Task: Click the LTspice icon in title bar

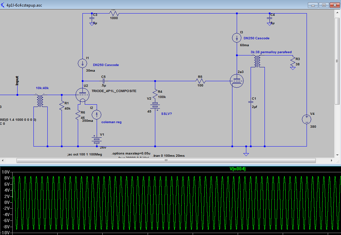Action: 3,5
